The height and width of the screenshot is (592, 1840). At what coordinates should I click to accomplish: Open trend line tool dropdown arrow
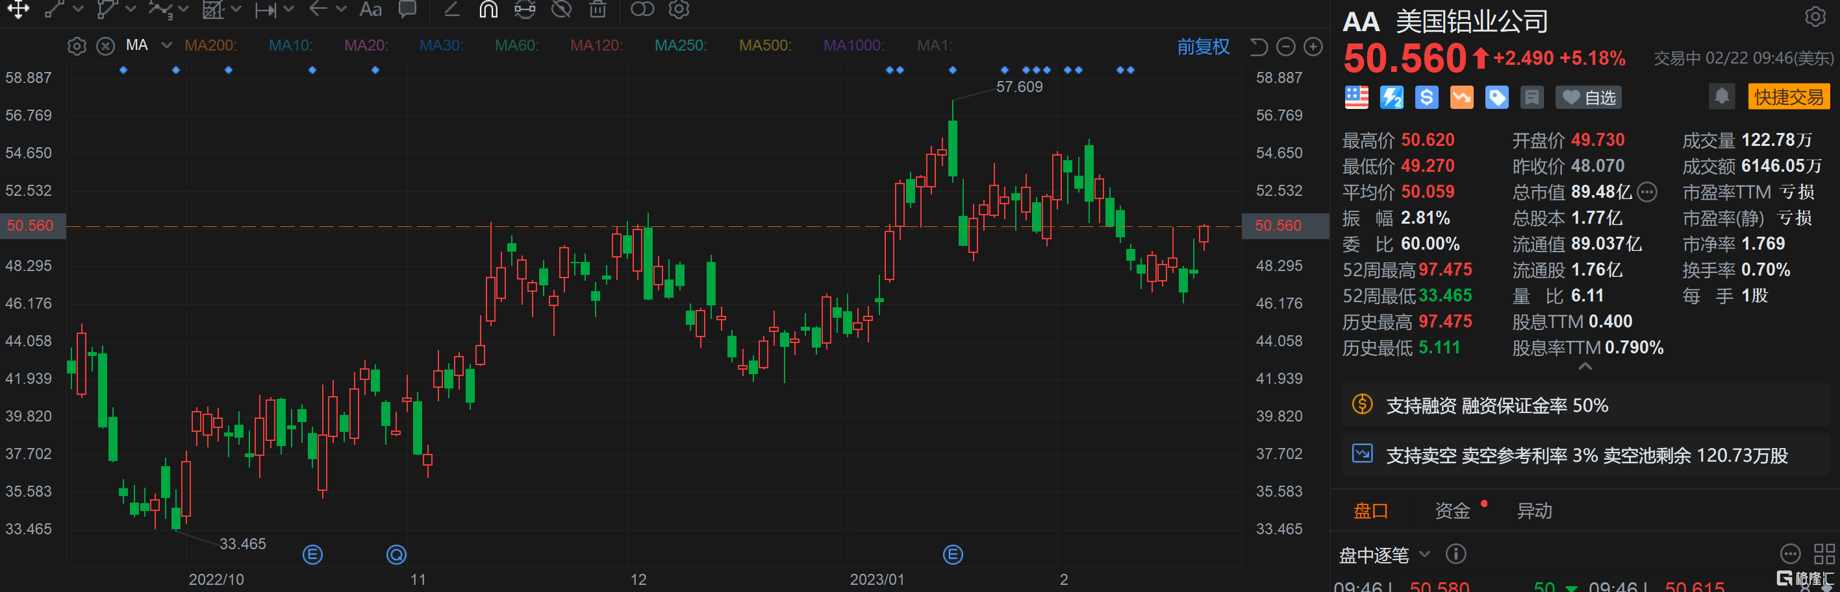[x=79, y=9]
